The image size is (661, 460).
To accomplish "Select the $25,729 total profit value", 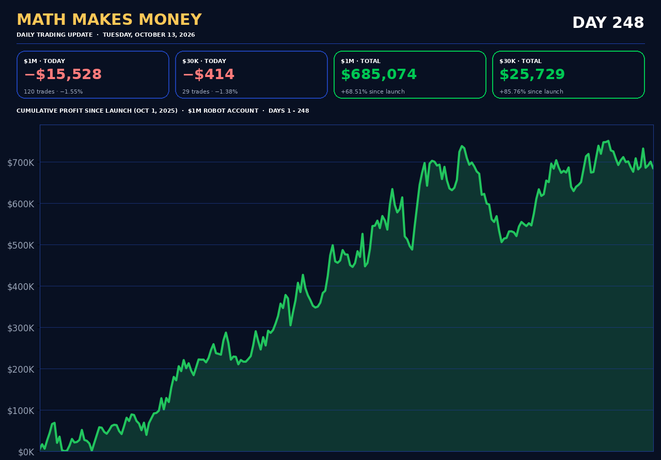I will (x=532, y=75).
